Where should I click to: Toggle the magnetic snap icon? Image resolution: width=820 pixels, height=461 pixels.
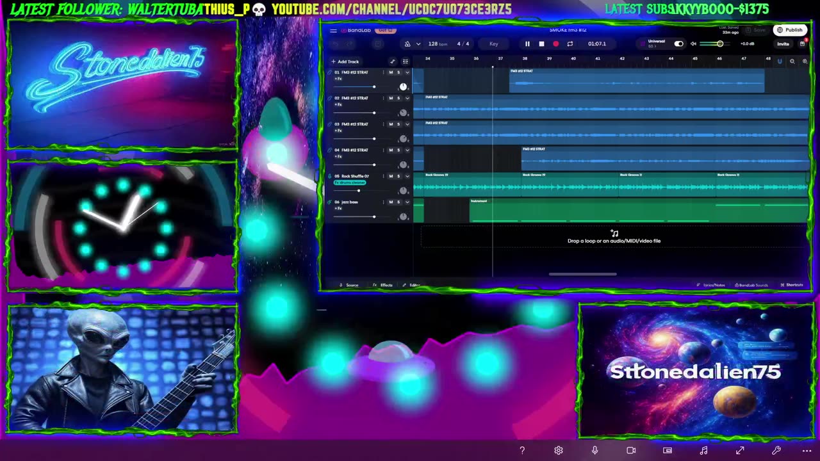(x=780, y=61)
